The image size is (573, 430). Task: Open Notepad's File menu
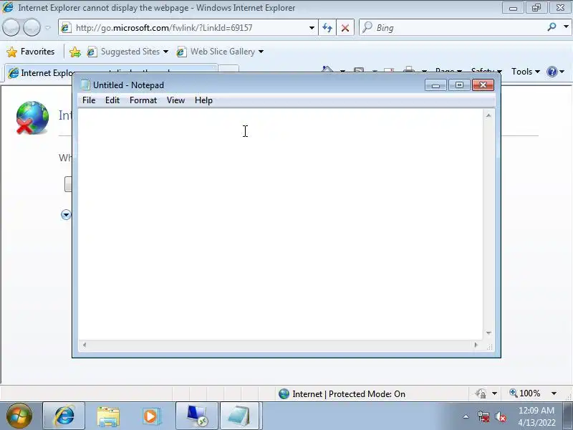tap(89, 100)
